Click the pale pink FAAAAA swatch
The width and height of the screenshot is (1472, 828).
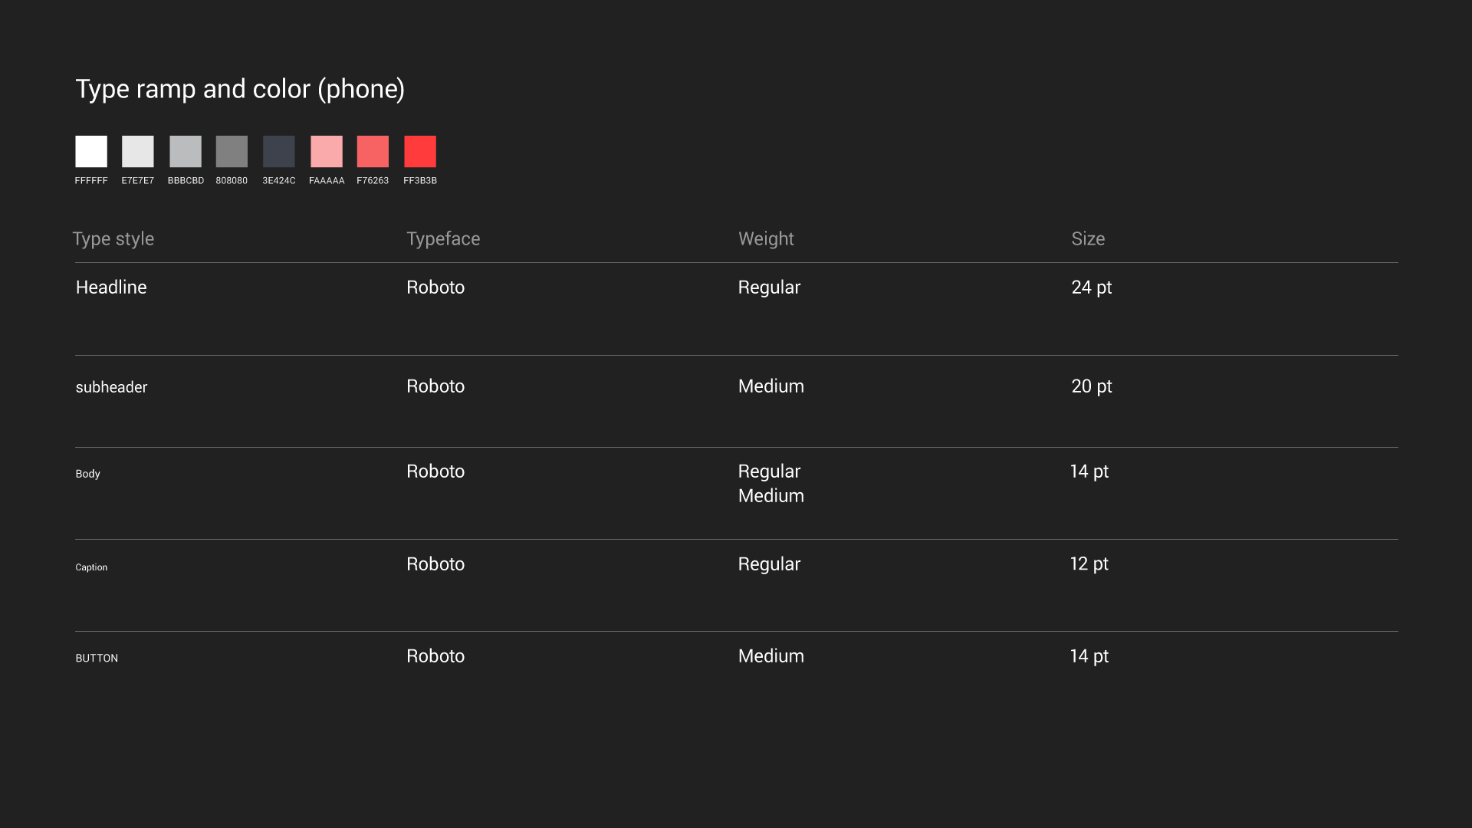click(x=327, y=152)
